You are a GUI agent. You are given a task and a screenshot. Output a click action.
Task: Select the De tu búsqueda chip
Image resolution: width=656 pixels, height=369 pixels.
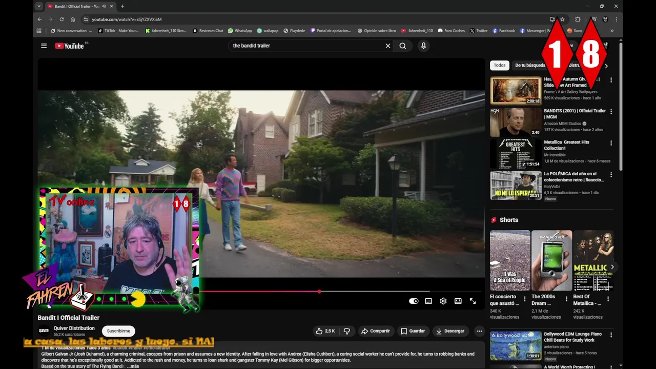(x=530, y=66)
